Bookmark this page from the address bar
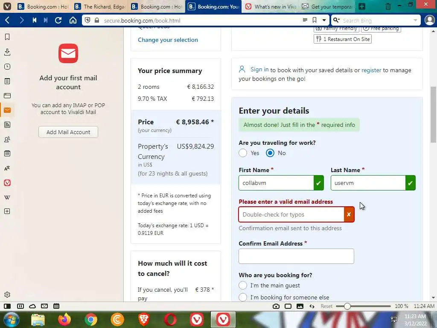 [x=315, y=20]
